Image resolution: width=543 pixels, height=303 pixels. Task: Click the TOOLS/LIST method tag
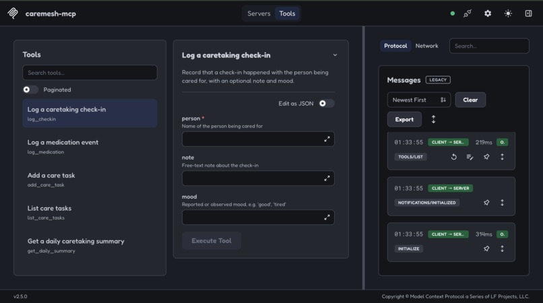tap(410, 157)
